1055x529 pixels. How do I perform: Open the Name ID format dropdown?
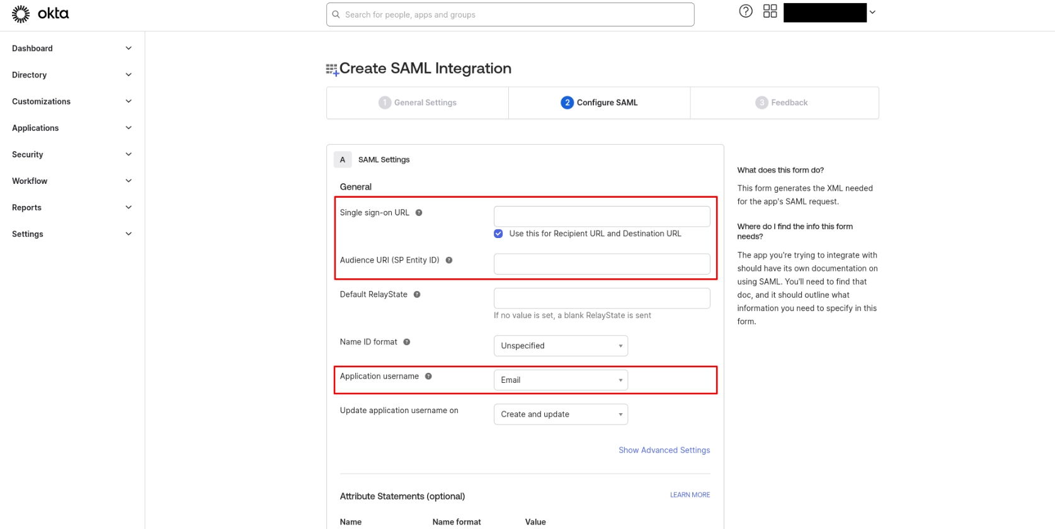coord(561,346)
